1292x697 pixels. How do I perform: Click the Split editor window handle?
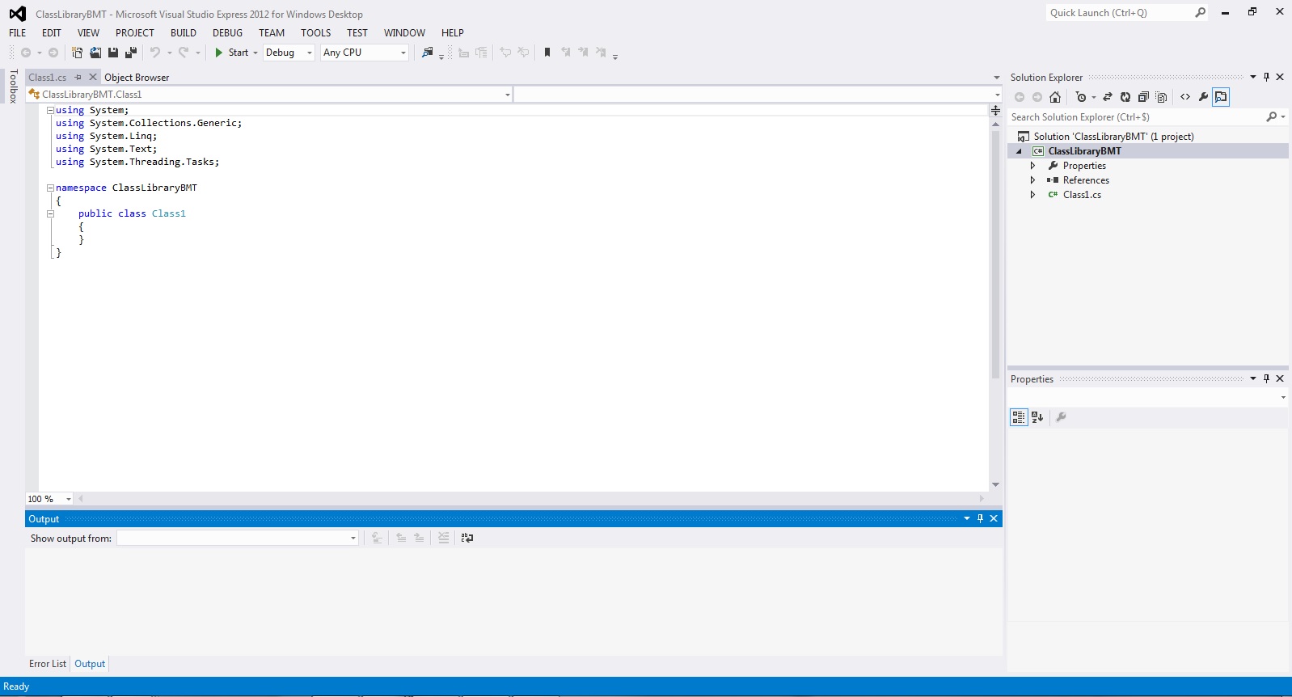(995, 110)
